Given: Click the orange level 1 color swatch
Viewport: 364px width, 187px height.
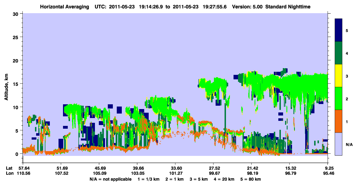Looking at the screenshot, I should pyautogui.click(x=339, y=121).
